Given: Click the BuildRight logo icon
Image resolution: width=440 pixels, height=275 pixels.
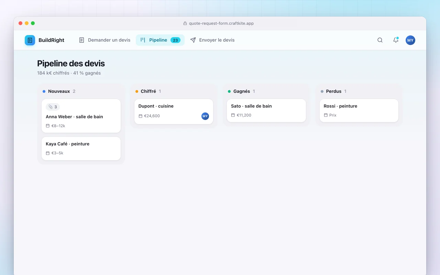Looking at the screenshot, I should point(30,40).
